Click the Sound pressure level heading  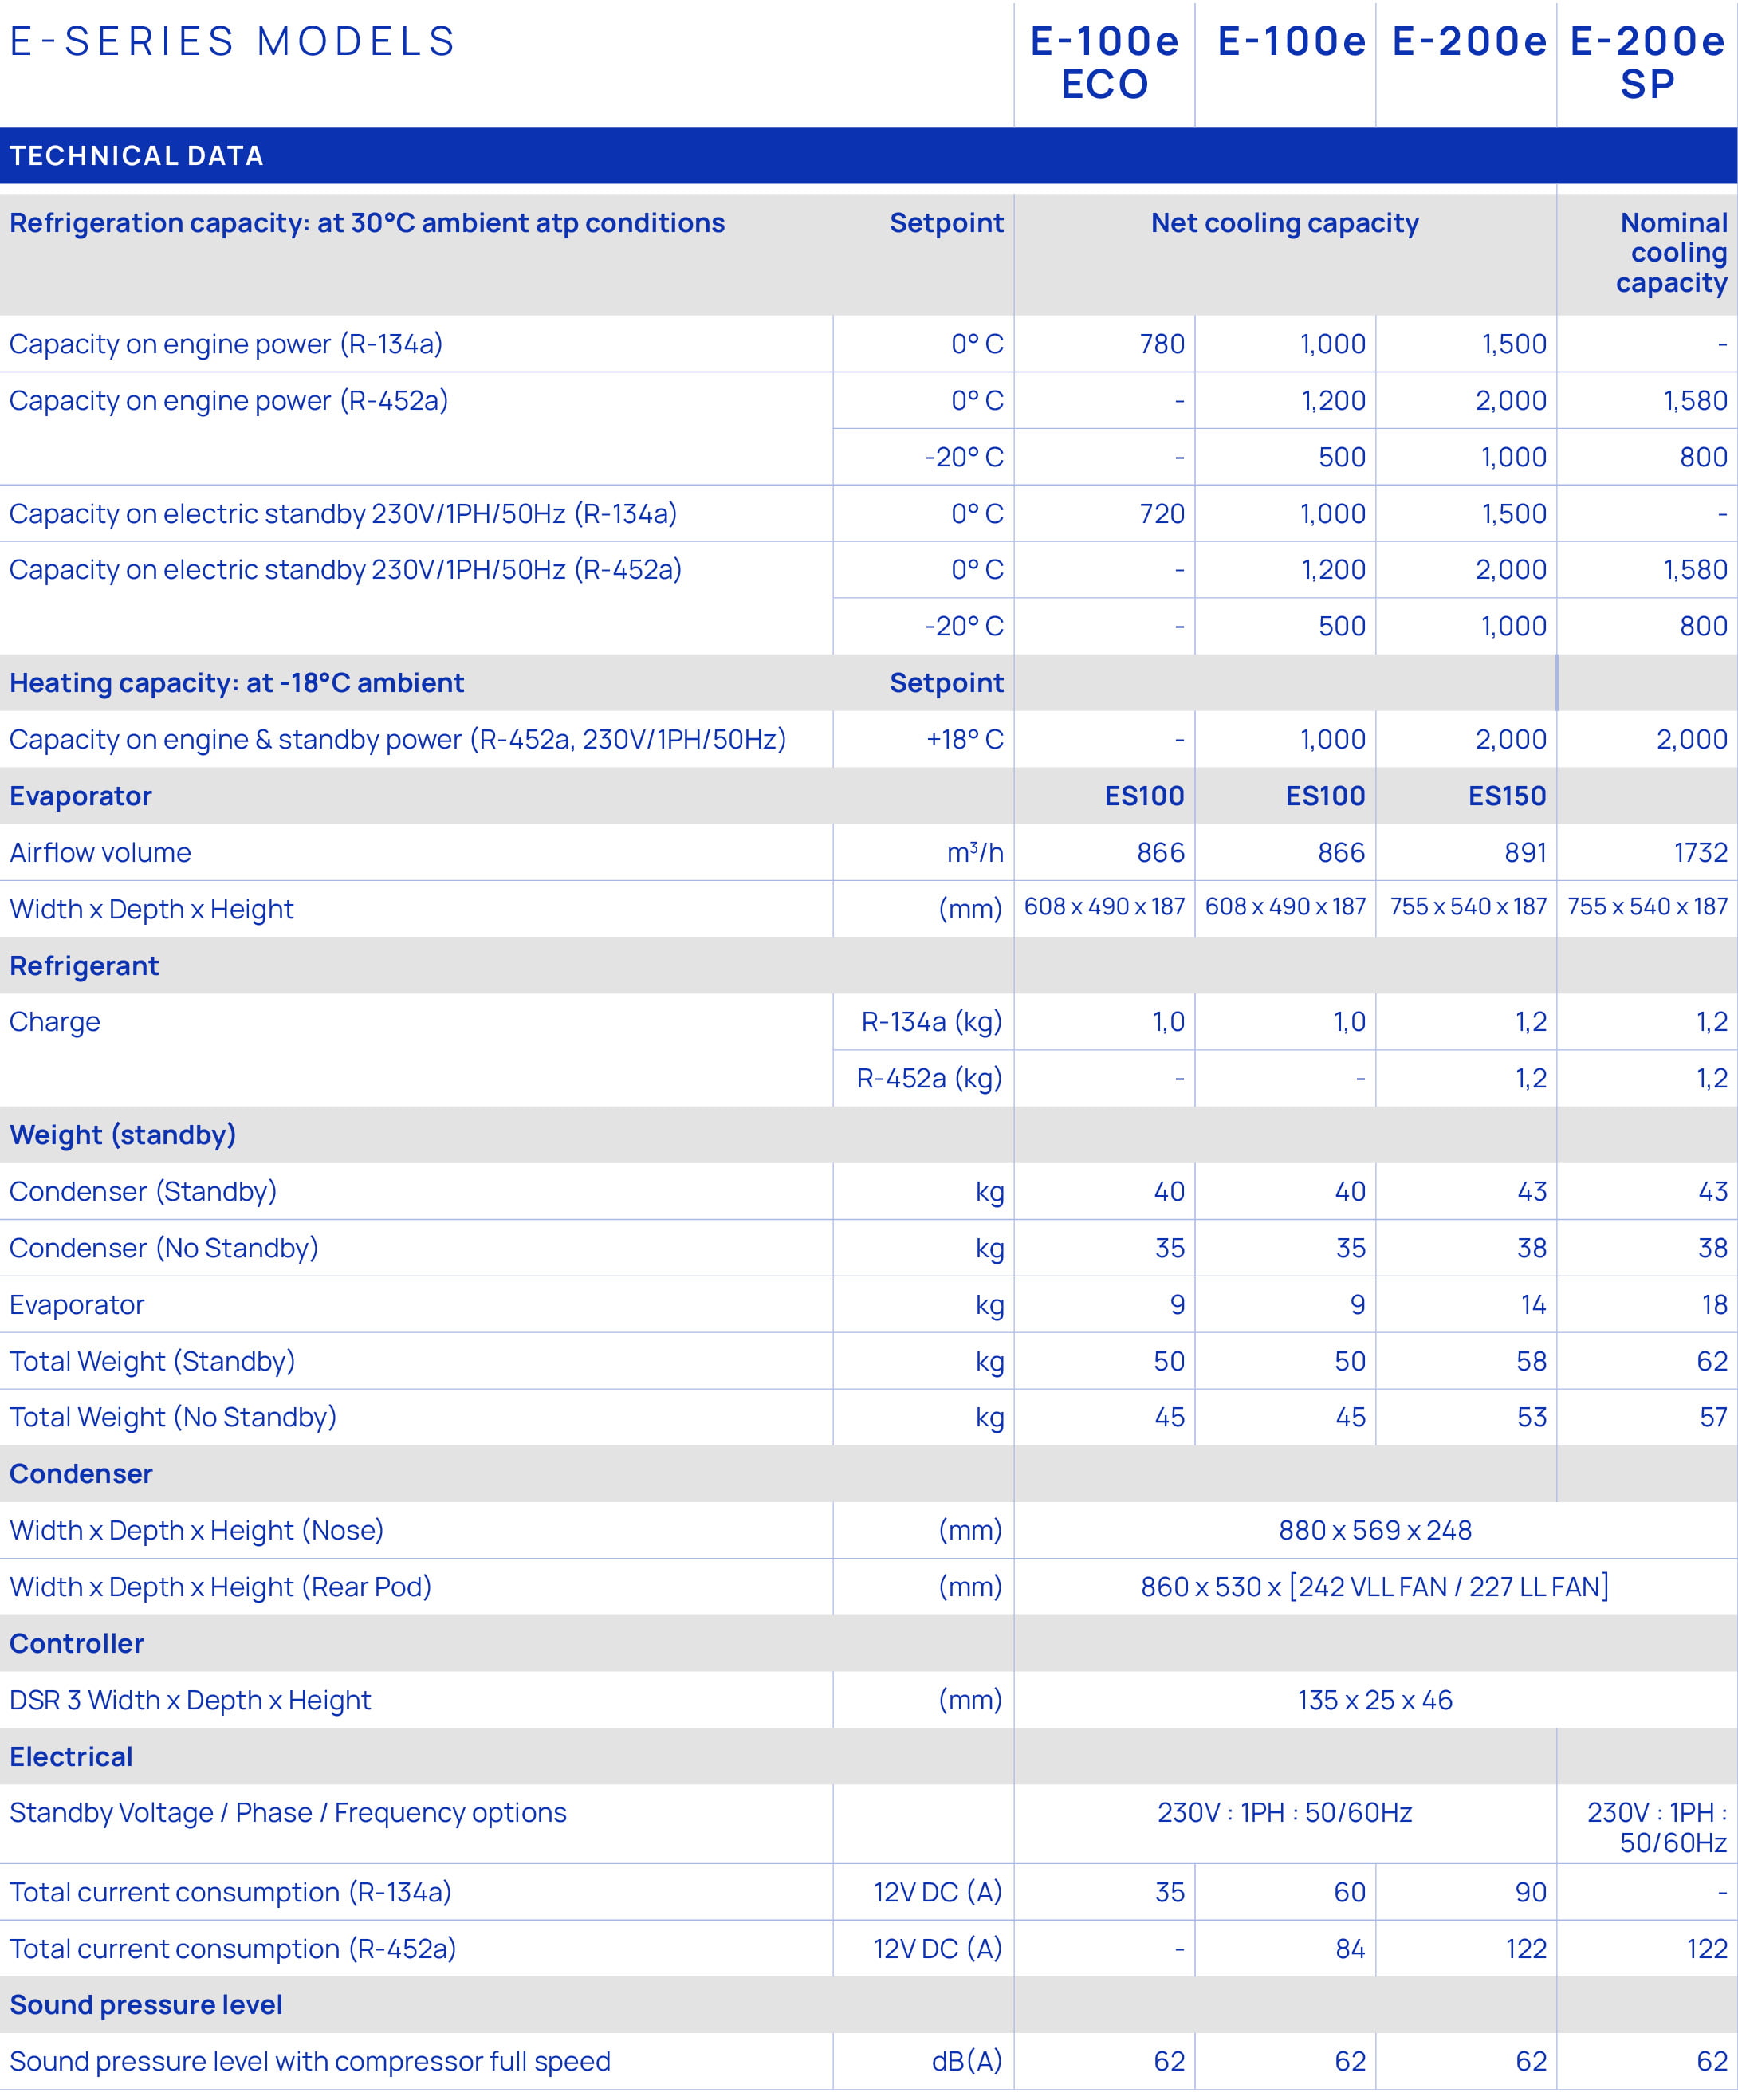coord(146,2005)
